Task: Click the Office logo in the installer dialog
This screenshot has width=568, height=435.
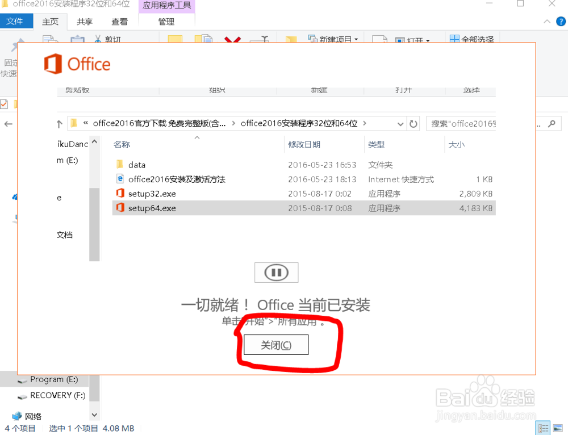Action: click(77, 64)
